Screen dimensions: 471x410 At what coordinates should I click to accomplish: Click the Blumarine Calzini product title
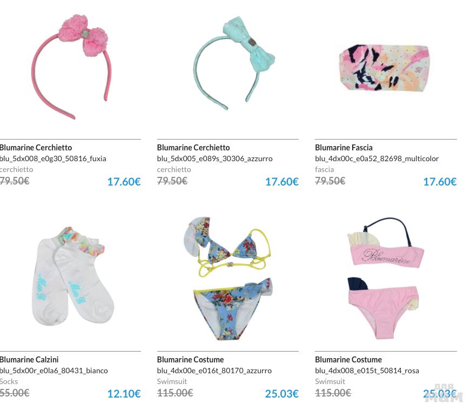point(29,360)
